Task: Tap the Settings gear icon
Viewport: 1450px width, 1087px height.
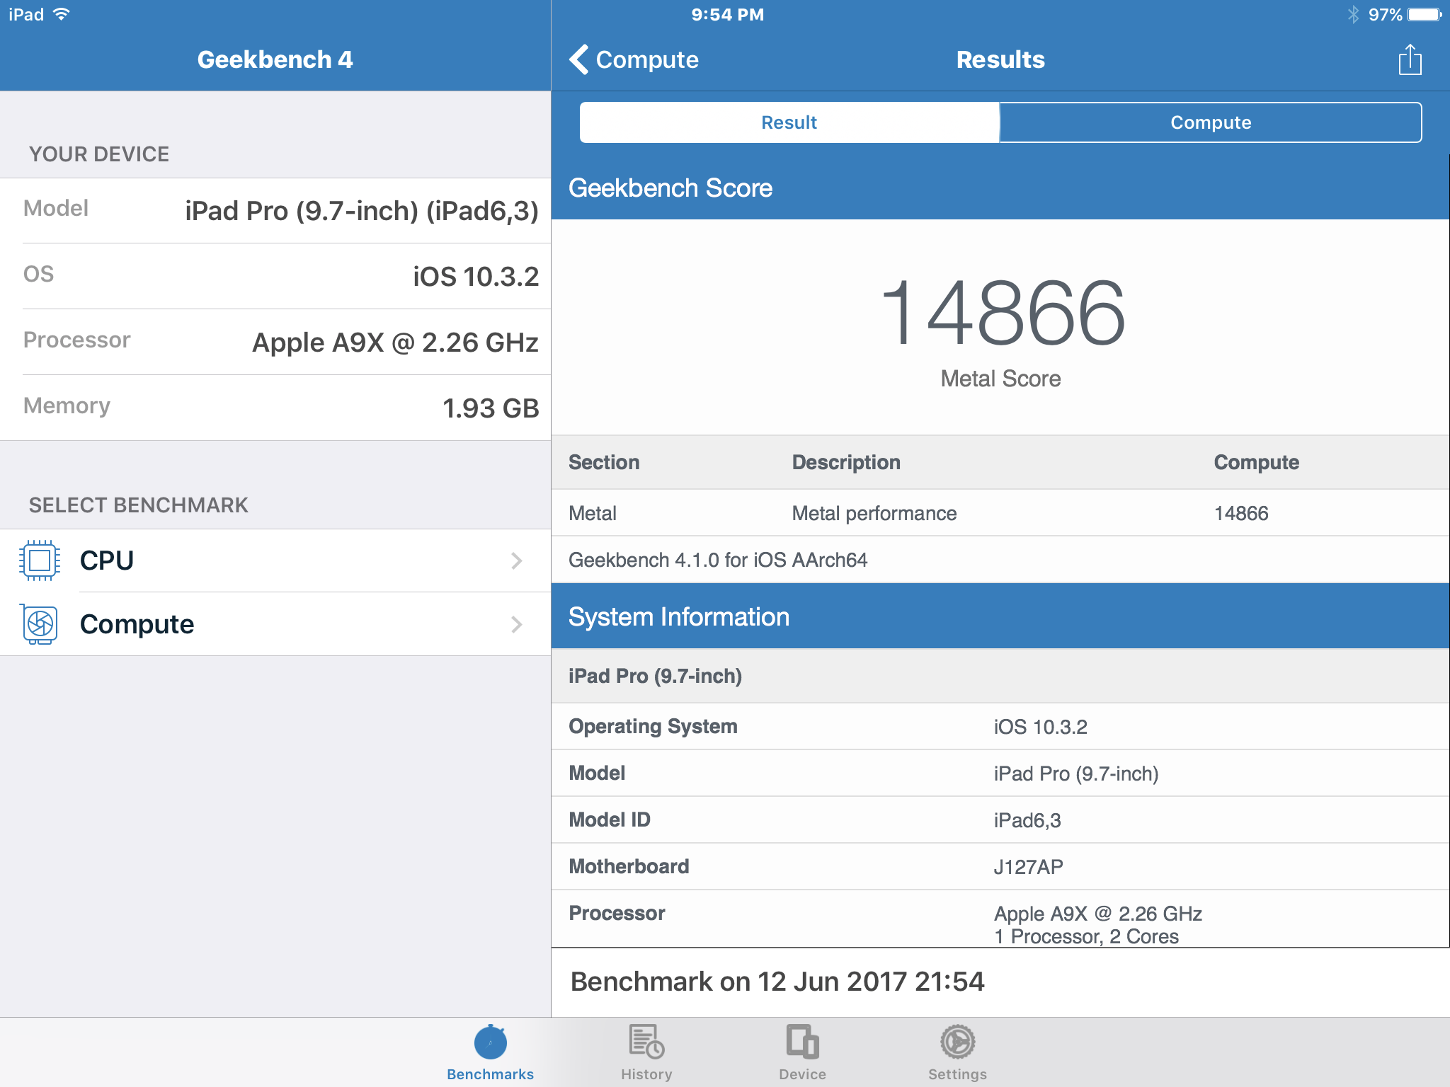Action: click(957, 1042)
